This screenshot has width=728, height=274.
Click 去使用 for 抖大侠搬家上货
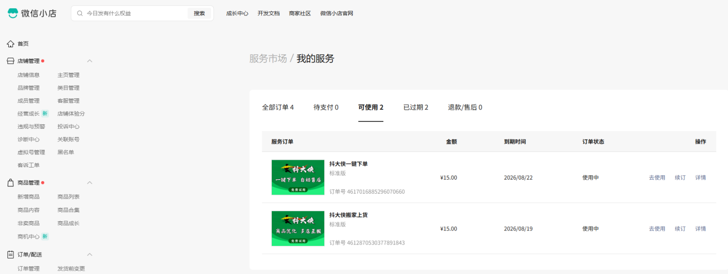pos(657,229)
